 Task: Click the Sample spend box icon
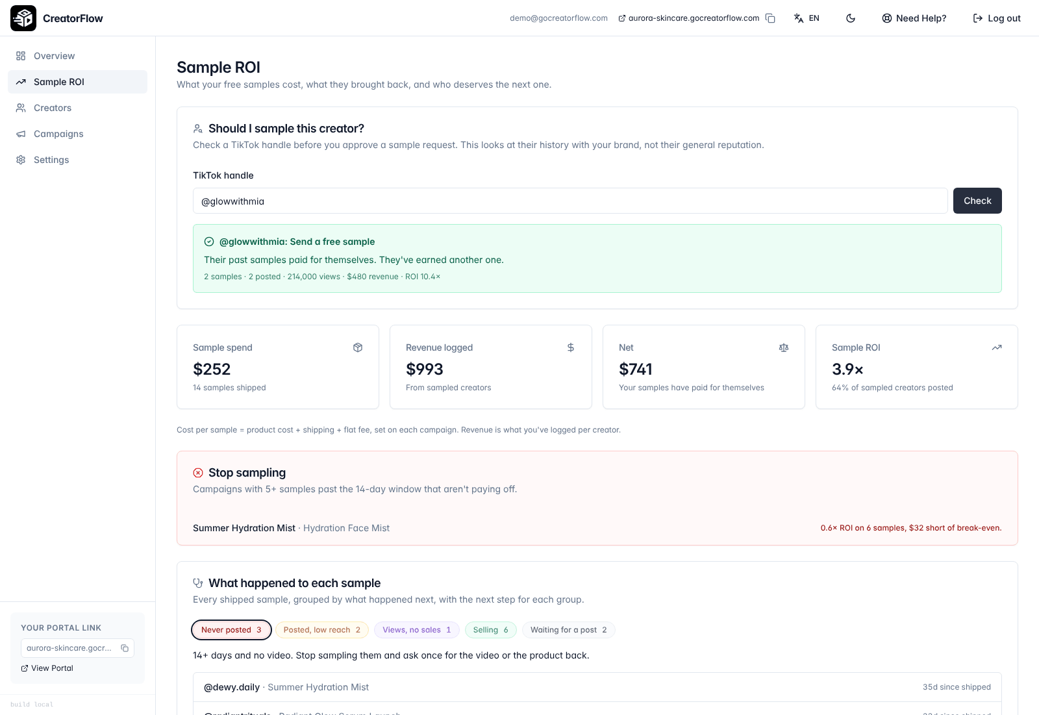[x=358, y=347]
